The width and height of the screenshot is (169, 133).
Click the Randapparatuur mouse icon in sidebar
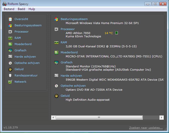(x=10, y=75)
